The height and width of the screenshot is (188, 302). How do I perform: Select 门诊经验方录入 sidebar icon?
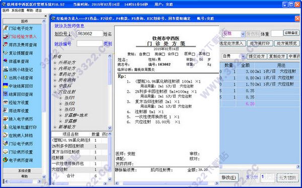pos(6,36)
